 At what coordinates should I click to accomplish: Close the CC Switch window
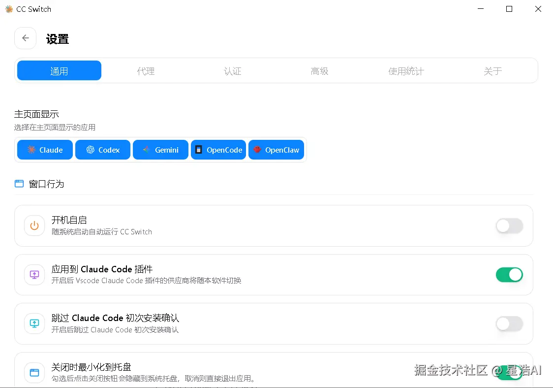538,9
